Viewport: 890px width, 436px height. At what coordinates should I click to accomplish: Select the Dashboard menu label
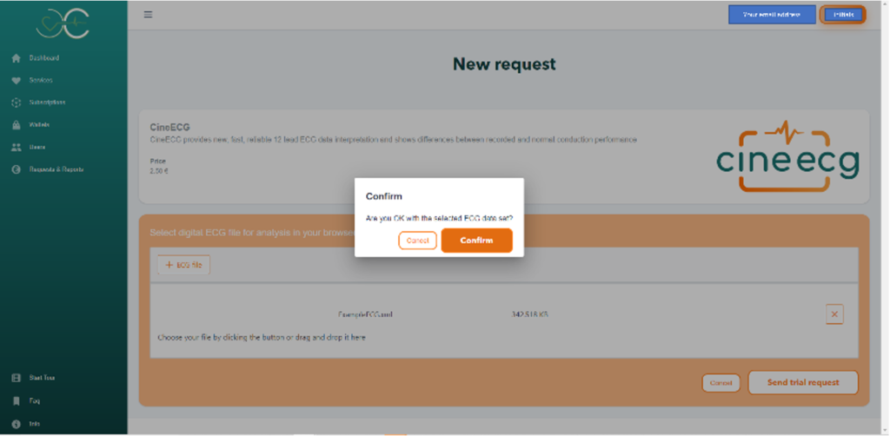[x=44, y=58]
